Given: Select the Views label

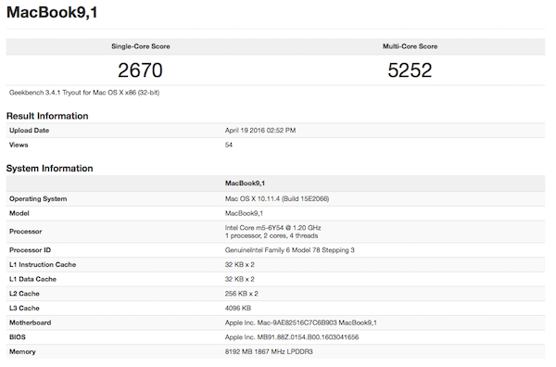Looking at the screenshot, I should pyautogui.click(x=19, y=145).
